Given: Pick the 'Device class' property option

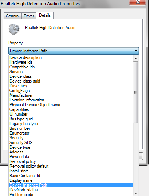Looking at the screenshot, I should click(71, 76).
